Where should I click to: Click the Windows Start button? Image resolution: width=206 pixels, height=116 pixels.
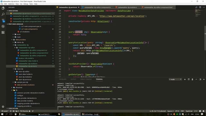(2, 114)
